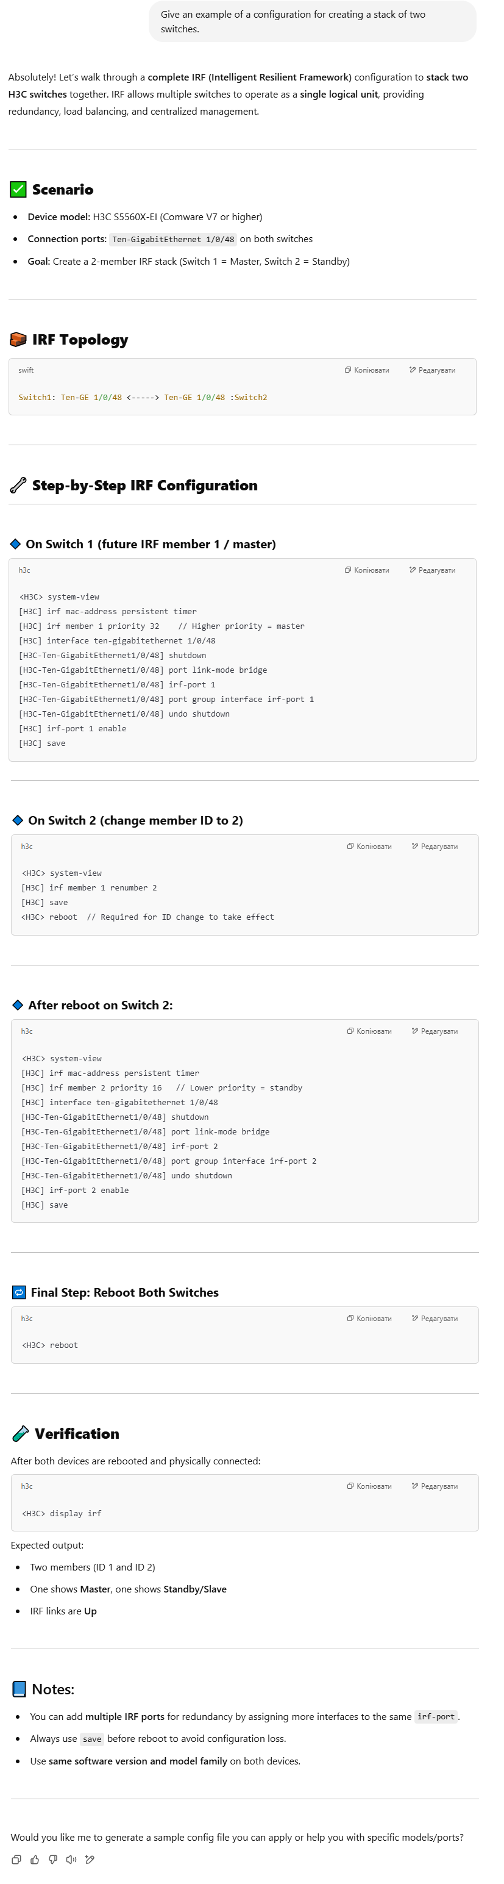Edit the After reboot on Switch 2 code
504x1884 pixels.
click(x=435, y=1031)
